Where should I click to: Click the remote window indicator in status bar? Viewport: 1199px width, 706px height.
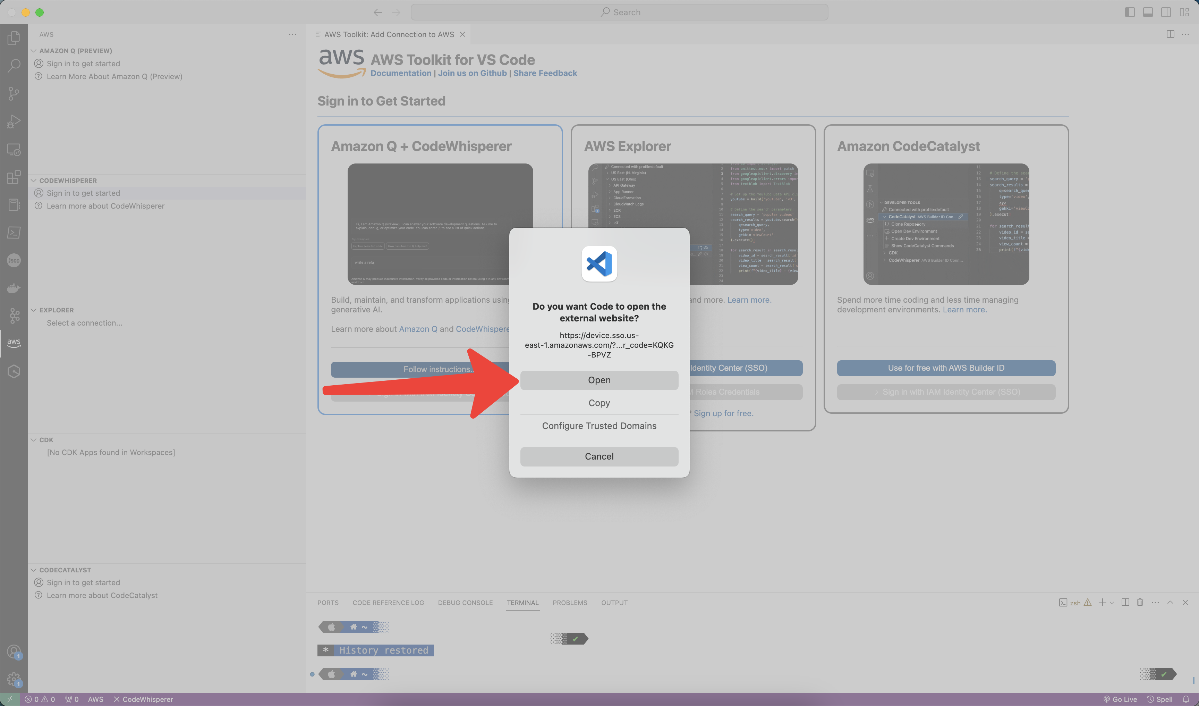[x=9, y=699]
